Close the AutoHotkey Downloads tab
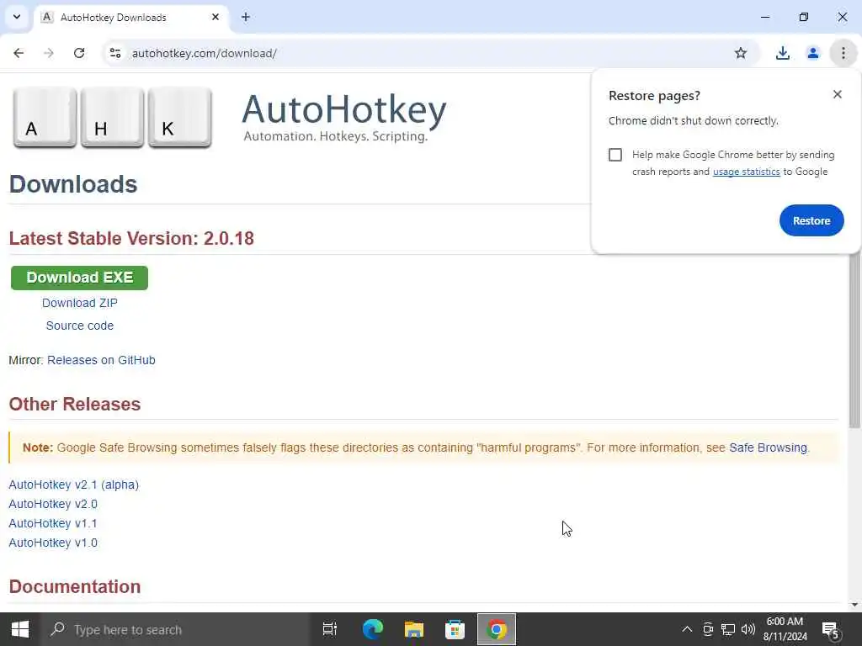 215,17
